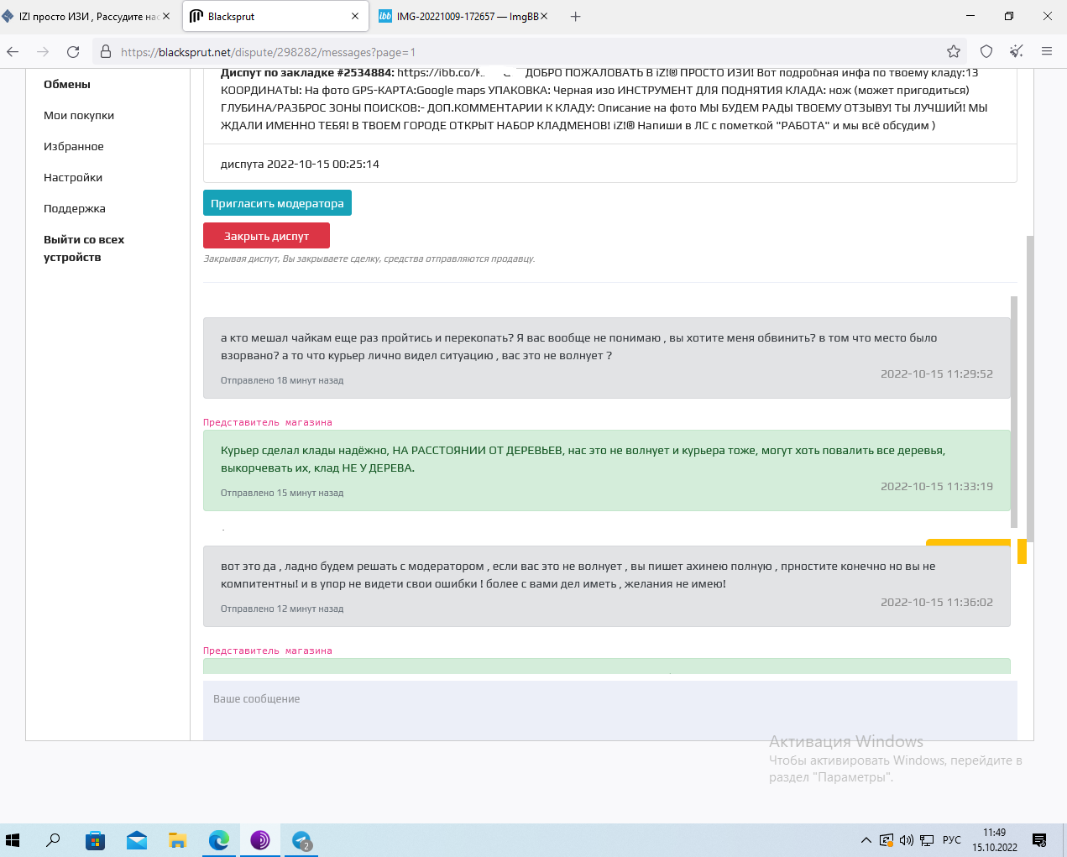
Task: Close the IMG-20221009 ImgBB tab
Action: pyautogui.click(x=544, y=16)
